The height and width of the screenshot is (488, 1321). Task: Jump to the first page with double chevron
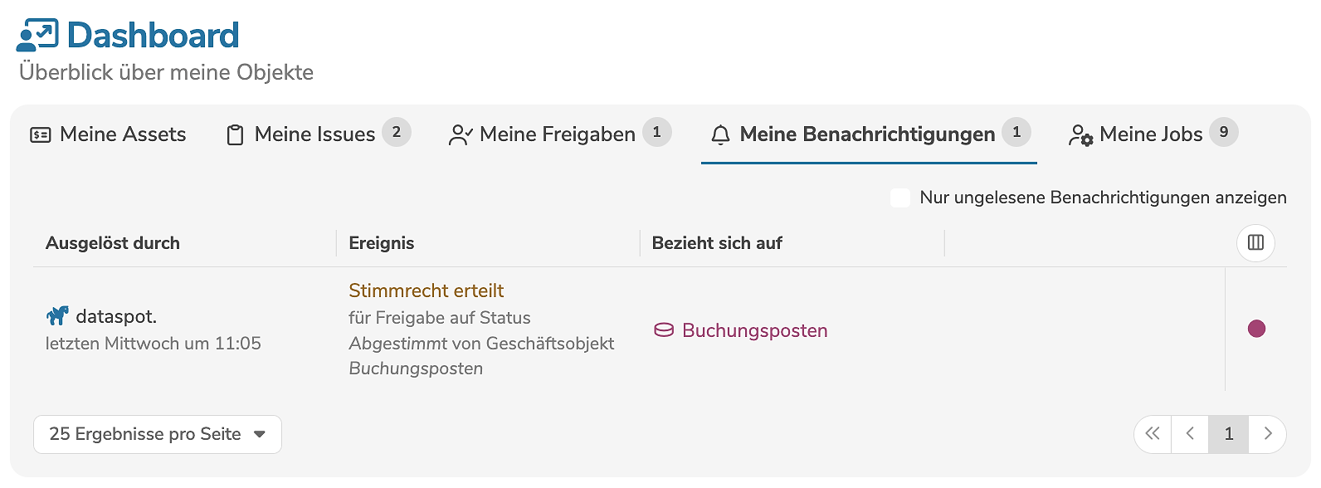(1153, 433)
